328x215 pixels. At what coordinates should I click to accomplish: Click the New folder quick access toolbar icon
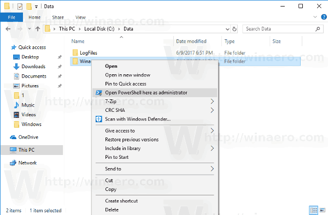coord(29,7)
